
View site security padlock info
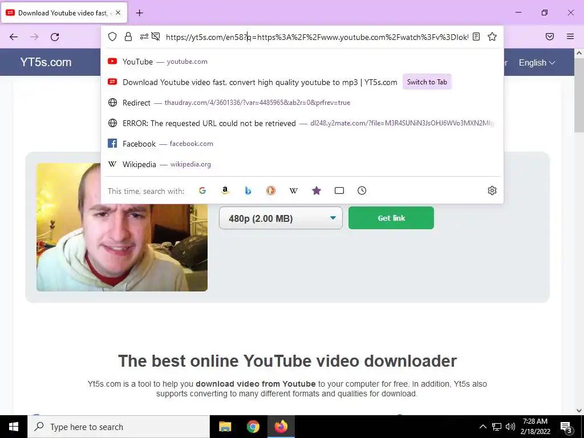(x=128, y=36)
